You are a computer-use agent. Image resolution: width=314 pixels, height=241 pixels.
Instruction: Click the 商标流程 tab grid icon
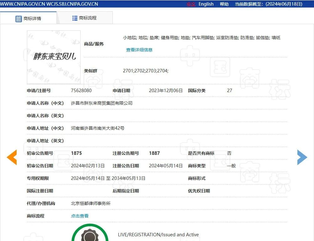click(x=75, y=18)
